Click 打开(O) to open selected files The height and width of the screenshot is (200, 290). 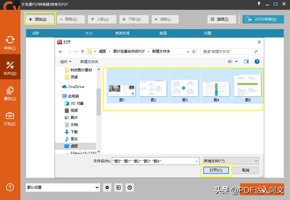[216, 170]
